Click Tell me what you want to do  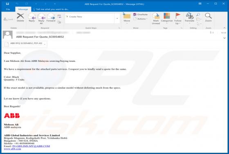tap(51, 9)
